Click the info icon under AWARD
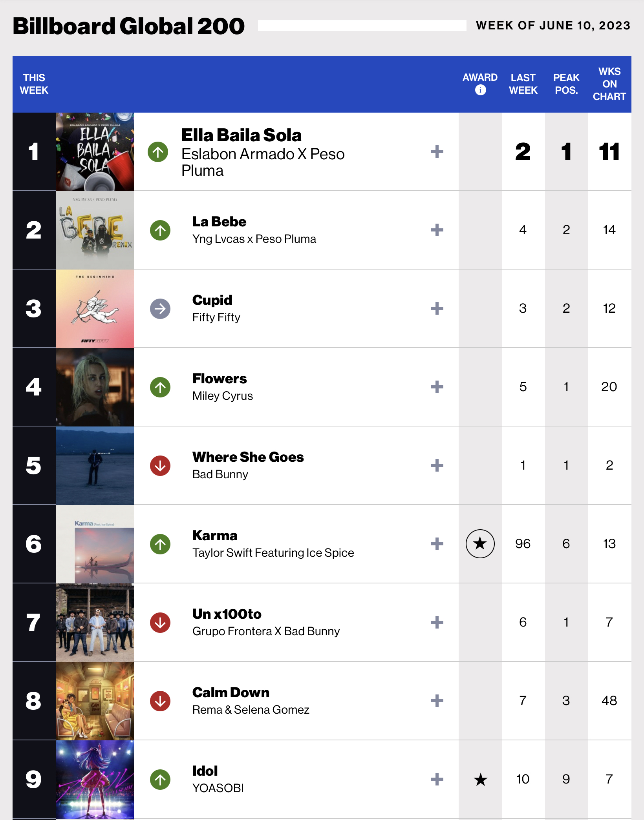The height and width of the screenshot is (820, 644). coord(480,90)
